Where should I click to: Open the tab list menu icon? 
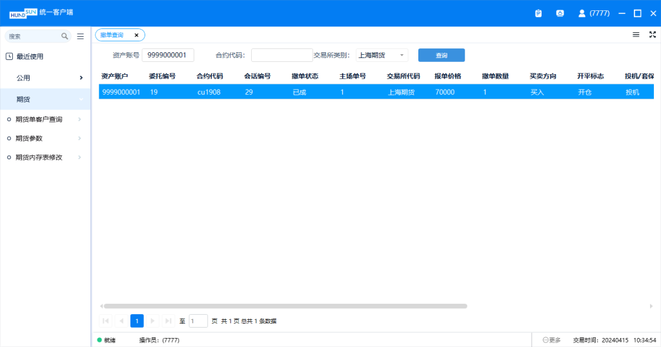pos(636,35)
